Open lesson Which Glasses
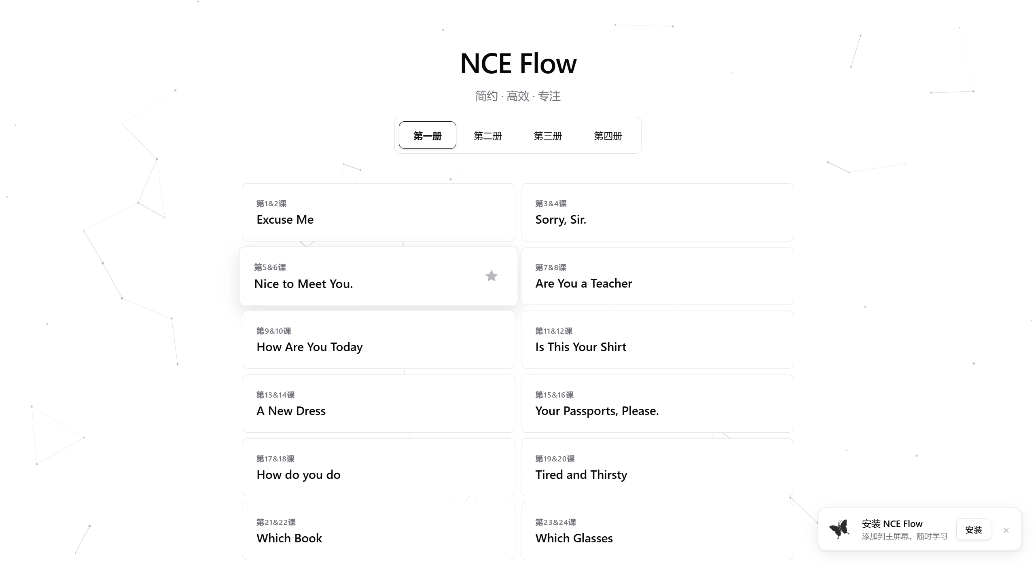The height and width of the screenshot is (565, 1036). click(657, 531)
